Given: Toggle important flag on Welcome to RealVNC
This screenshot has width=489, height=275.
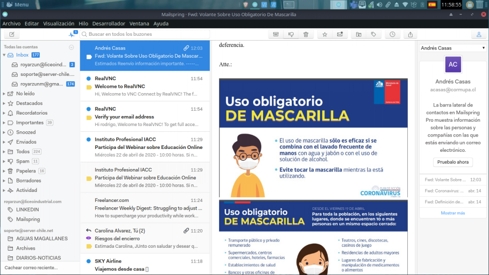Looking at the screenshot, I should tap(89, 87).
